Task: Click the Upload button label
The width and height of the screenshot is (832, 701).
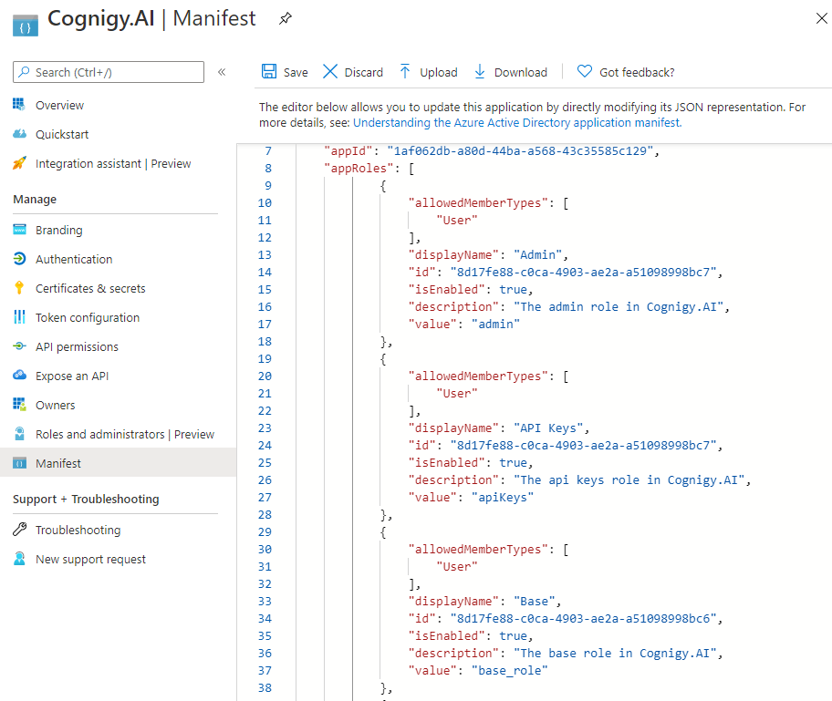Action: point(438,72)
